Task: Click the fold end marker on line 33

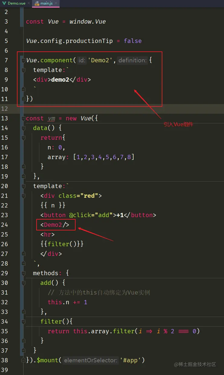Action: (24, 312)
